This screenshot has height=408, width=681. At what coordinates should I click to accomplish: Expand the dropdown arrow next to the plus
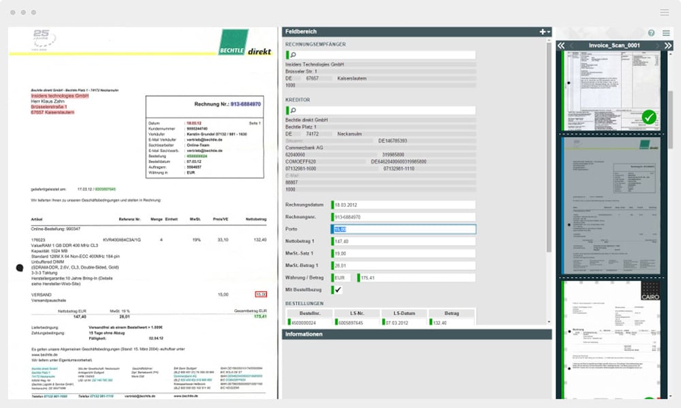point(548,32)
